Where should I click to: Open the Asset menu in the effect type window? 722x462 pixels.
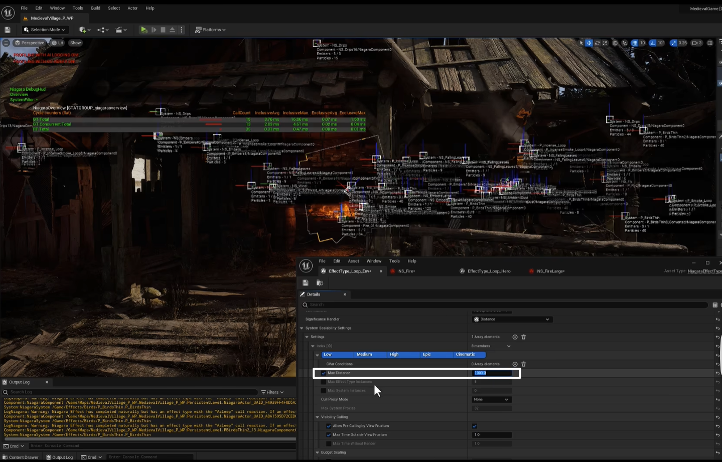click(353, 261)
